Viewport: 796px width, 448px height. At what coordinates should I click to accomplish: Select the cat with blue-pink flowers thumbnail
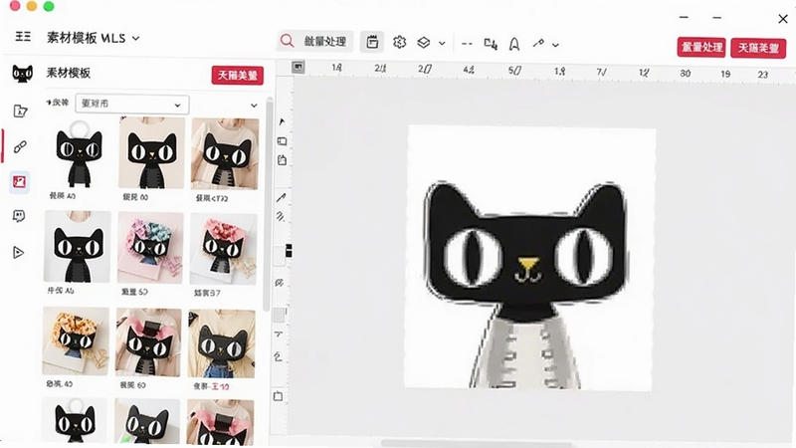pos(150,247)
